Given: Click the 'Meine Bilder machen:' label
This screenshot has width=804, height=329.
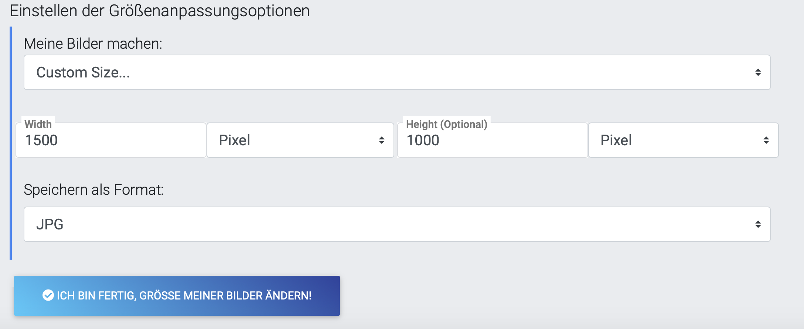Looking at the screenshot, I should 93,44.
